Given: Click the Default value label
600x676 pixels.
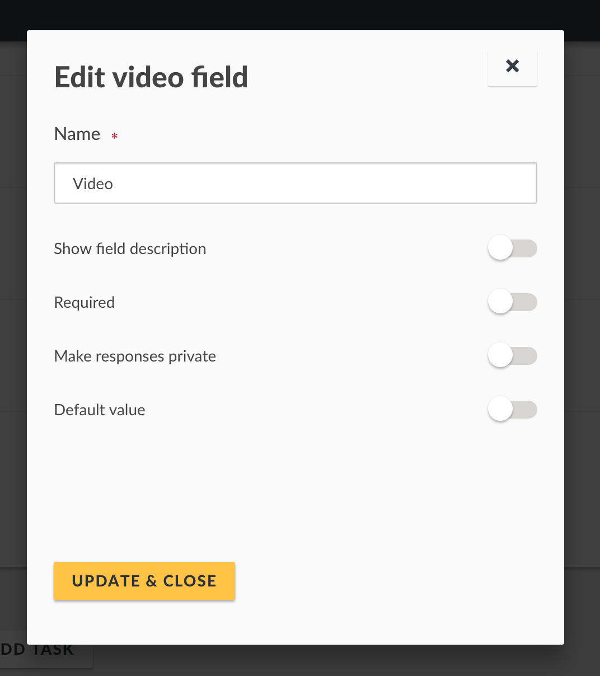Looking at the screenshot, I should point(99,410).
